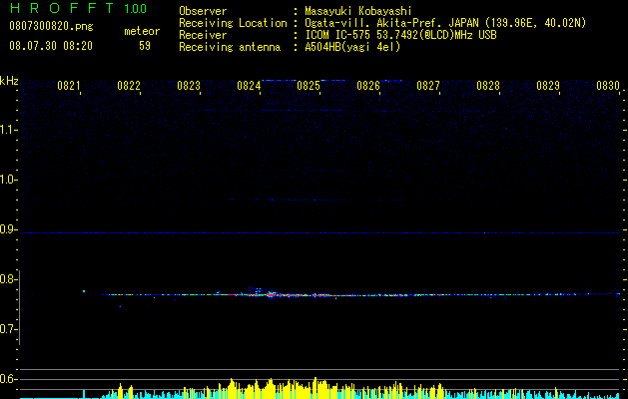The image size is (628, 399).
Task: Click the 0827 time label
Action: pyautogui.click(x=428, y=86)
